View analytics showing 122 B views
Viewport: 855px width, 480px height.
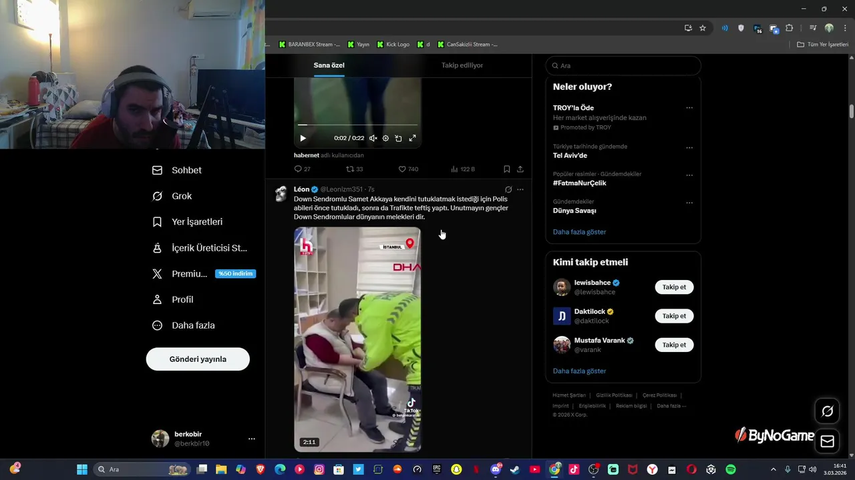(462, 169)
